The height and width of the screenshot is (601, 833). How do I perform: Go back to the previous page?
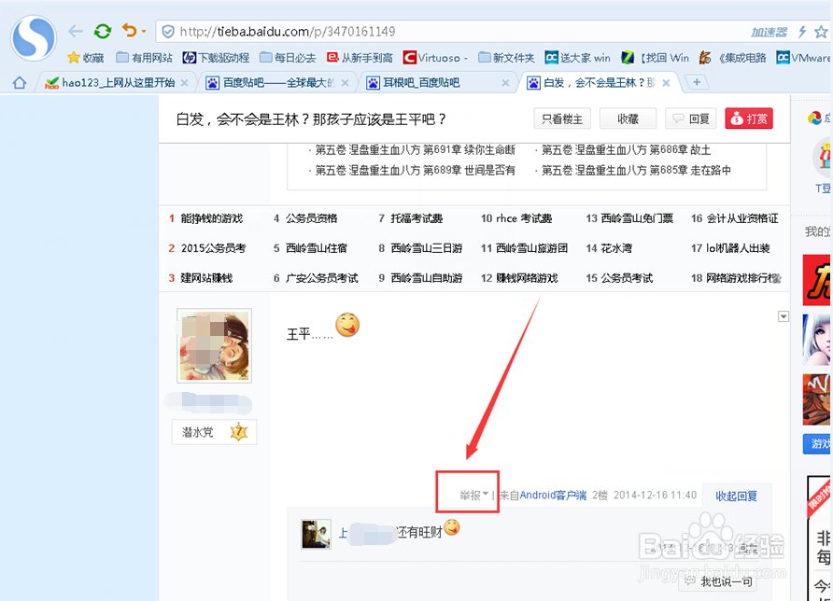(75, 30)
